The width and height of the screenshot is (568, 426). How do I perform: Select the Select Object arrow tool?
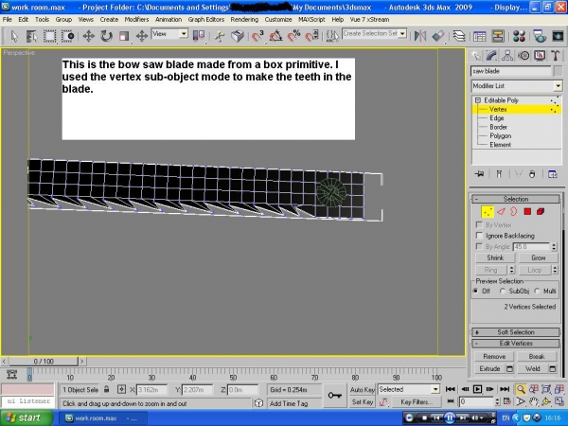(x=14, y=36)
